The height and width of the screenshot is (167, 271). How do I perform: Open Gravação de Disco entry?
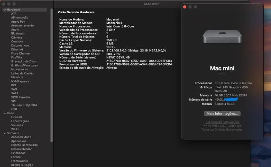coord(24,61)
